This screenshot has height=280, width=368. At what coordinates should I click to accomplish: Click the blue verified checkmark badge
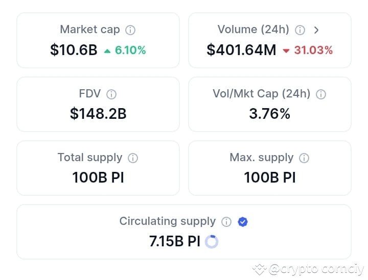click(x=243, y=222)
